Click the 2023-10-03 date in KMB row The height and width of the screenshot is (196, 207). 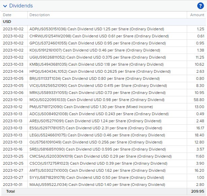pos(13,64)
